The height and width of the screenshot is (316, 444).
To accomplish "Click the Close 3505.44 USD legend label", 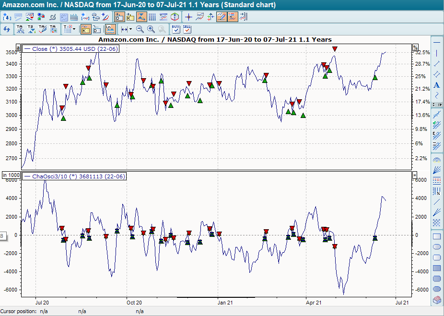I will [x=71, y=48].
